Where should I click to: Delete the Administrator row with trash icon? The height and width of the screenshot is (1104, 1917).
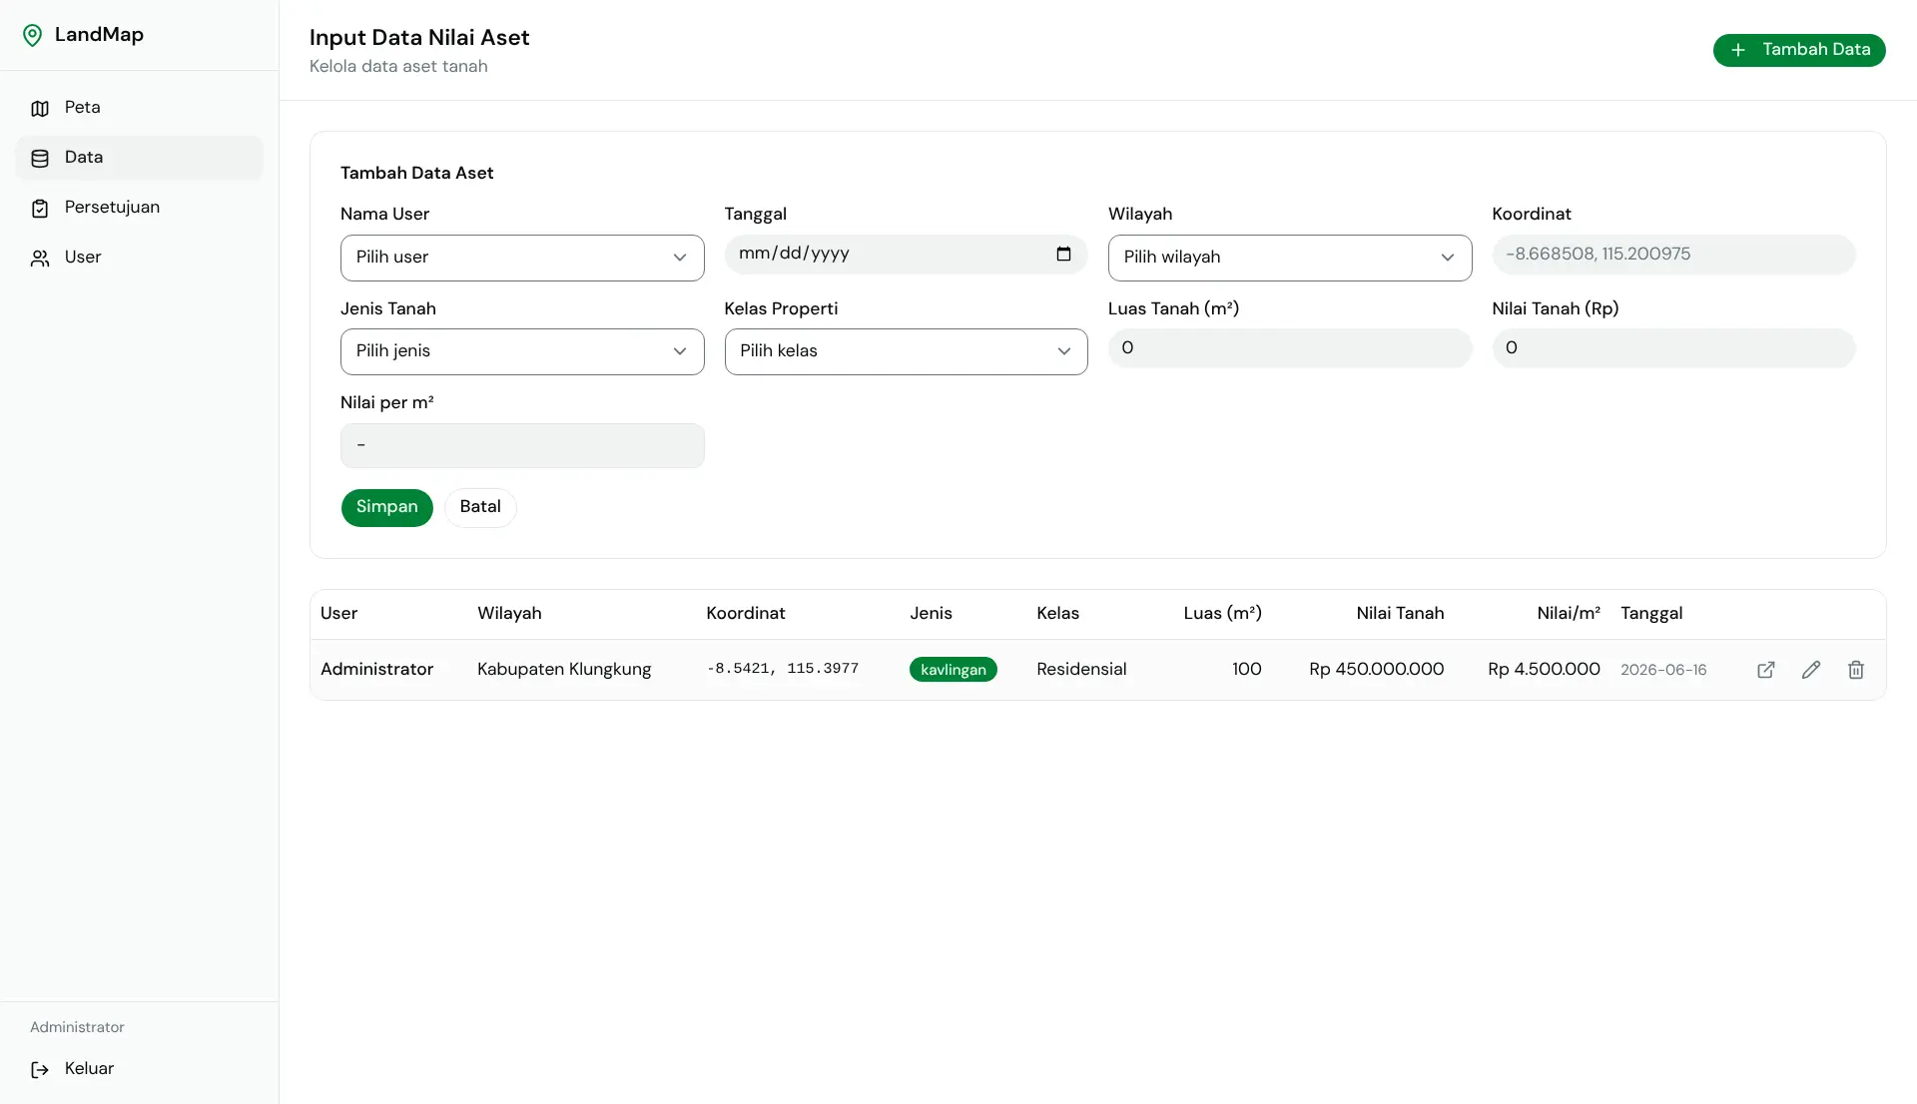pos(1856,670)
